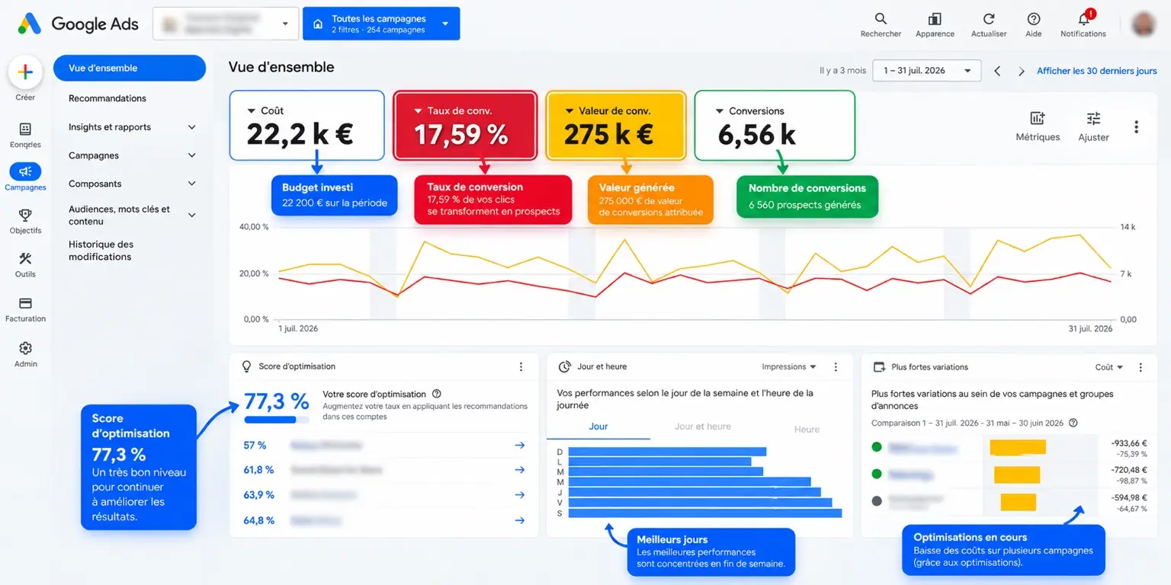Viewport: 1171px width, 585px height.
Task: Open the account profile avatar
Action: coord(1143,24)
